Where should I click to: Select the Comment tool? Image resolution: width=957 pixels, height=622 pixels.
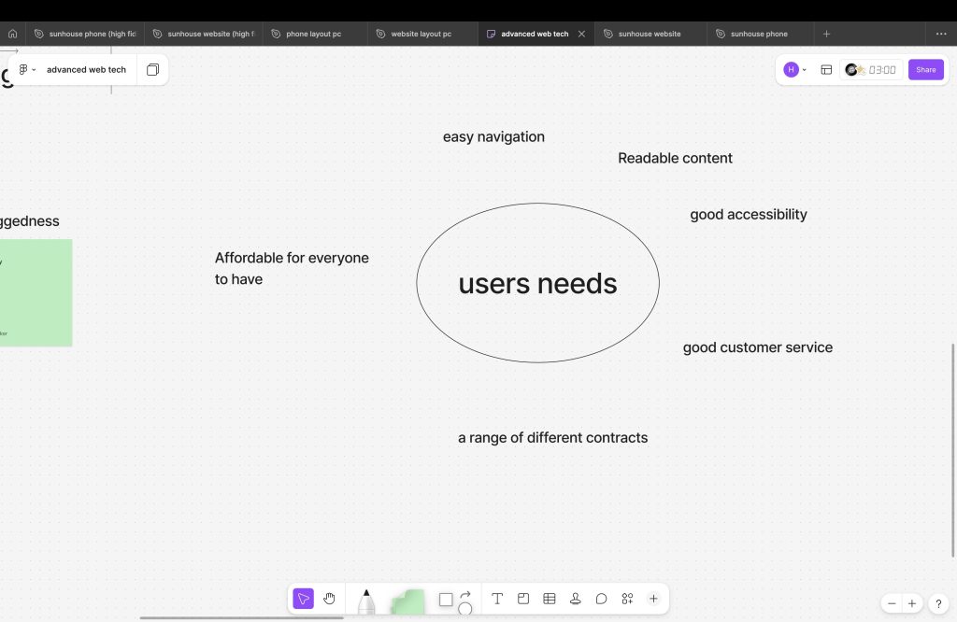tap(602, 599)
